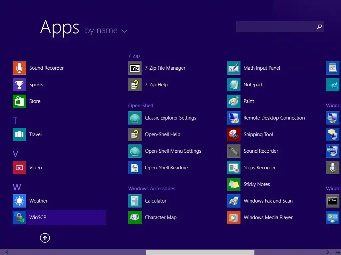Click the "Sticky Notes" label
Viewport: 341px width, 255px height.
[x=257, y=184]
